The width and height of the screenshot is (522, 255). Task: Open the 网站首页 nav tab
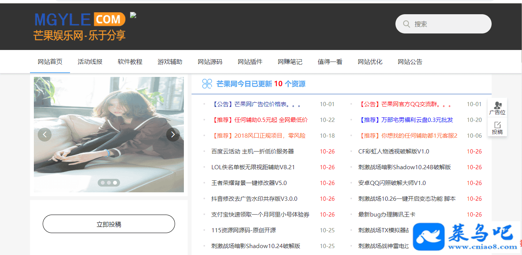click(x=50, y=62)
